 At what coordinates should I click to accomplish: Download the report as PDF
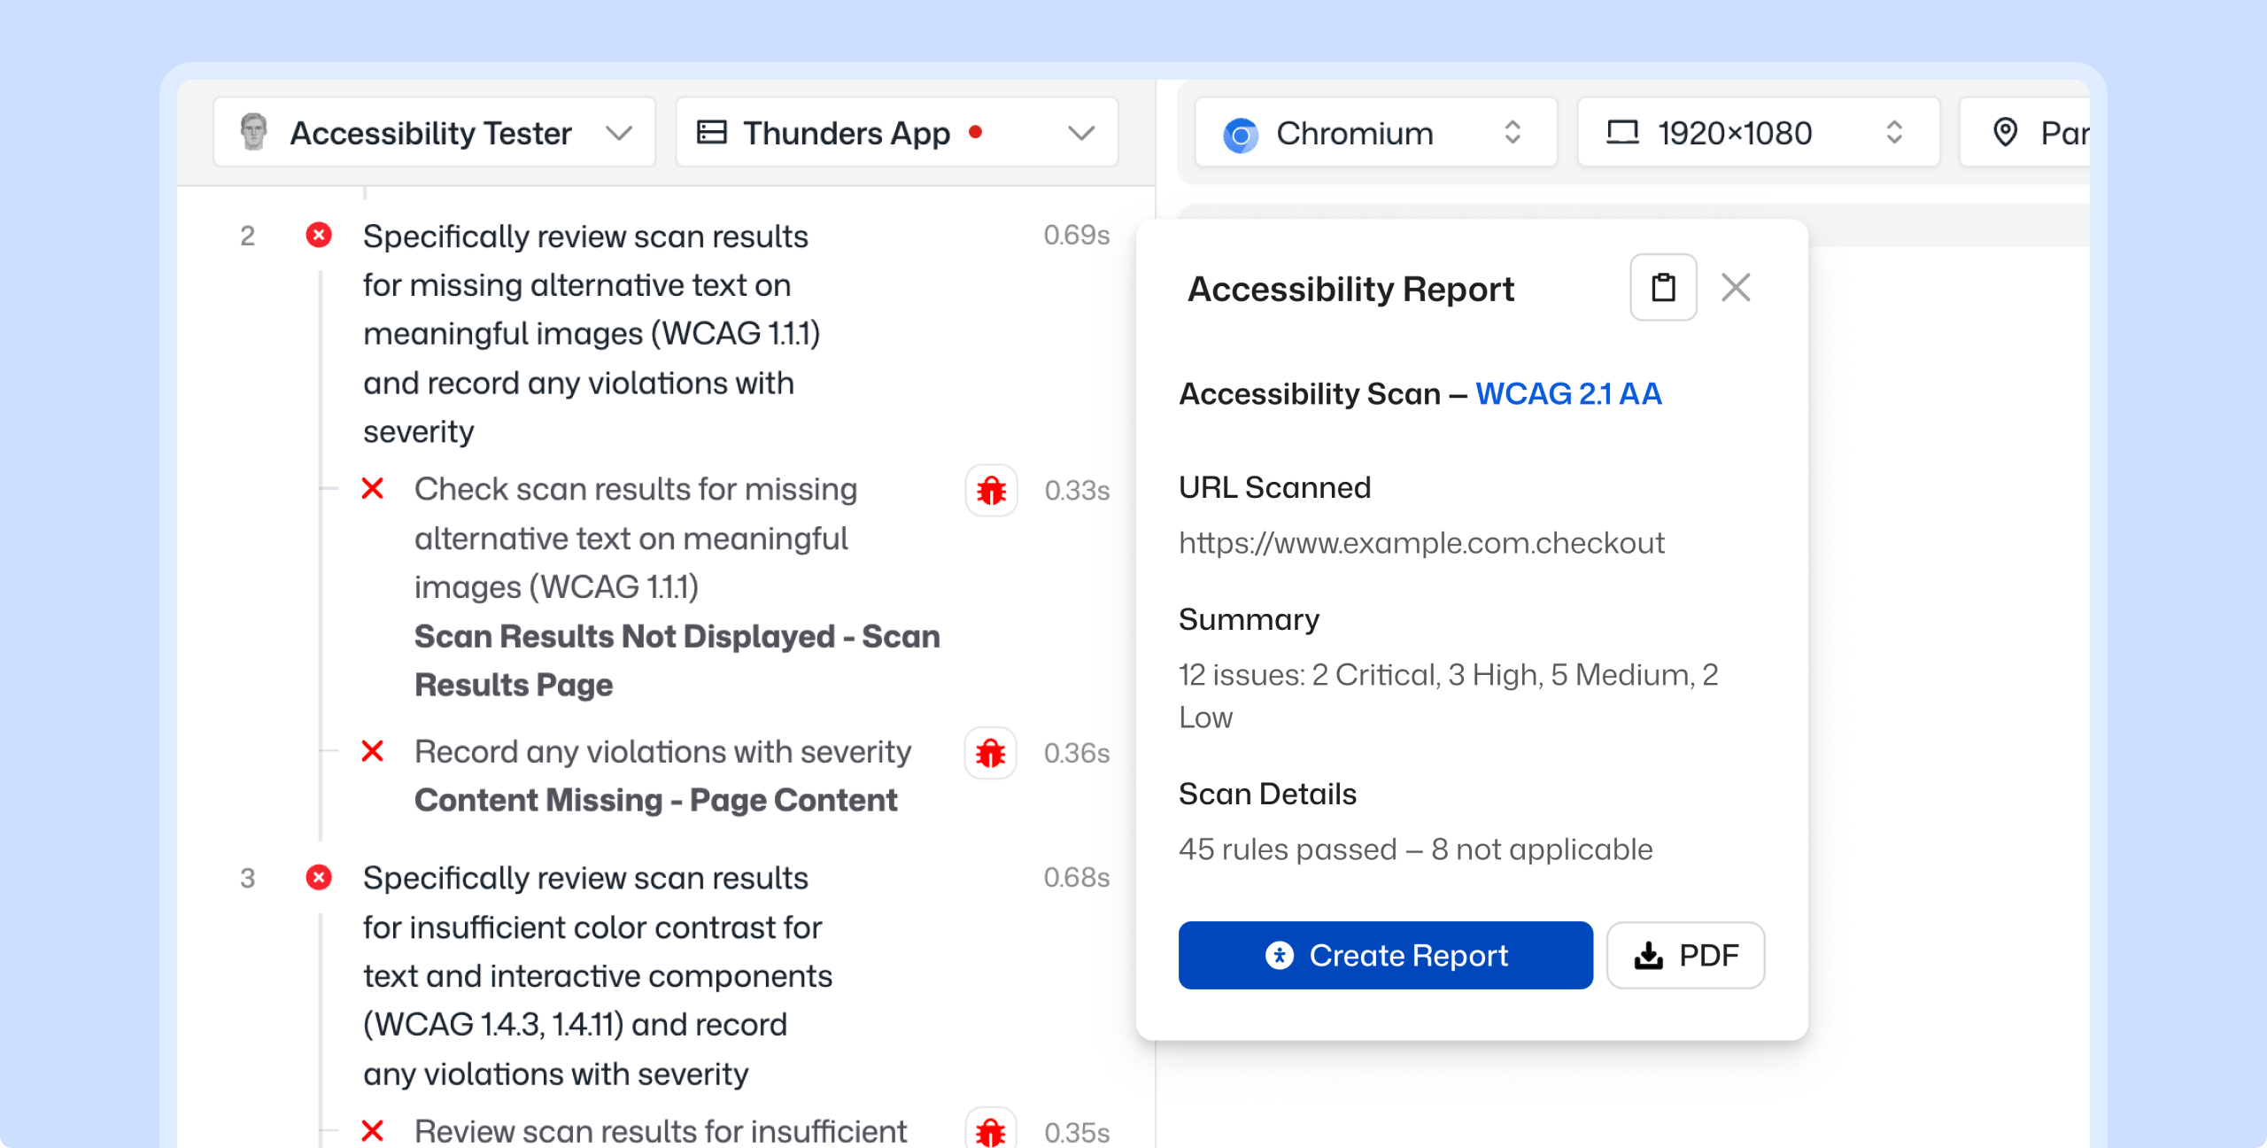pos(1685,955)
